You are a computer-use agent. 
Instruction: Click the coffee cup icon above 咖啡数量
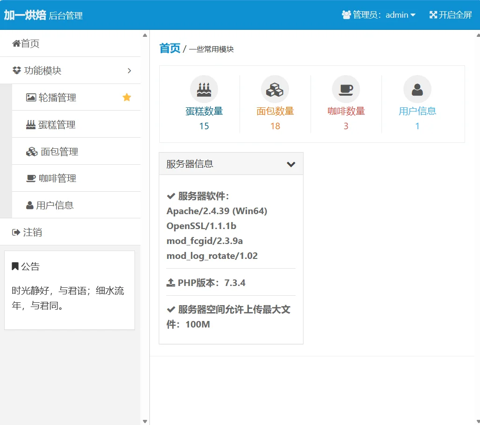pyautogui.click(x=346, y=89)
